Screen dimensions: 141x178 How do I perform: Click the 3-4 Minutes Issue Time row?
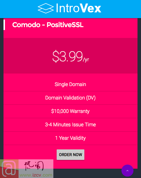tap(70, 125)
